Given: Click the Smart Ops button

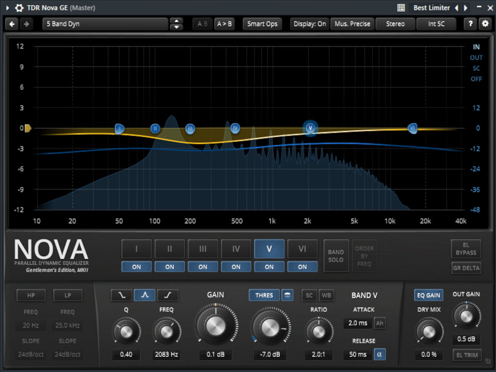Looking at the screenshot, I should tap(262, 24).
